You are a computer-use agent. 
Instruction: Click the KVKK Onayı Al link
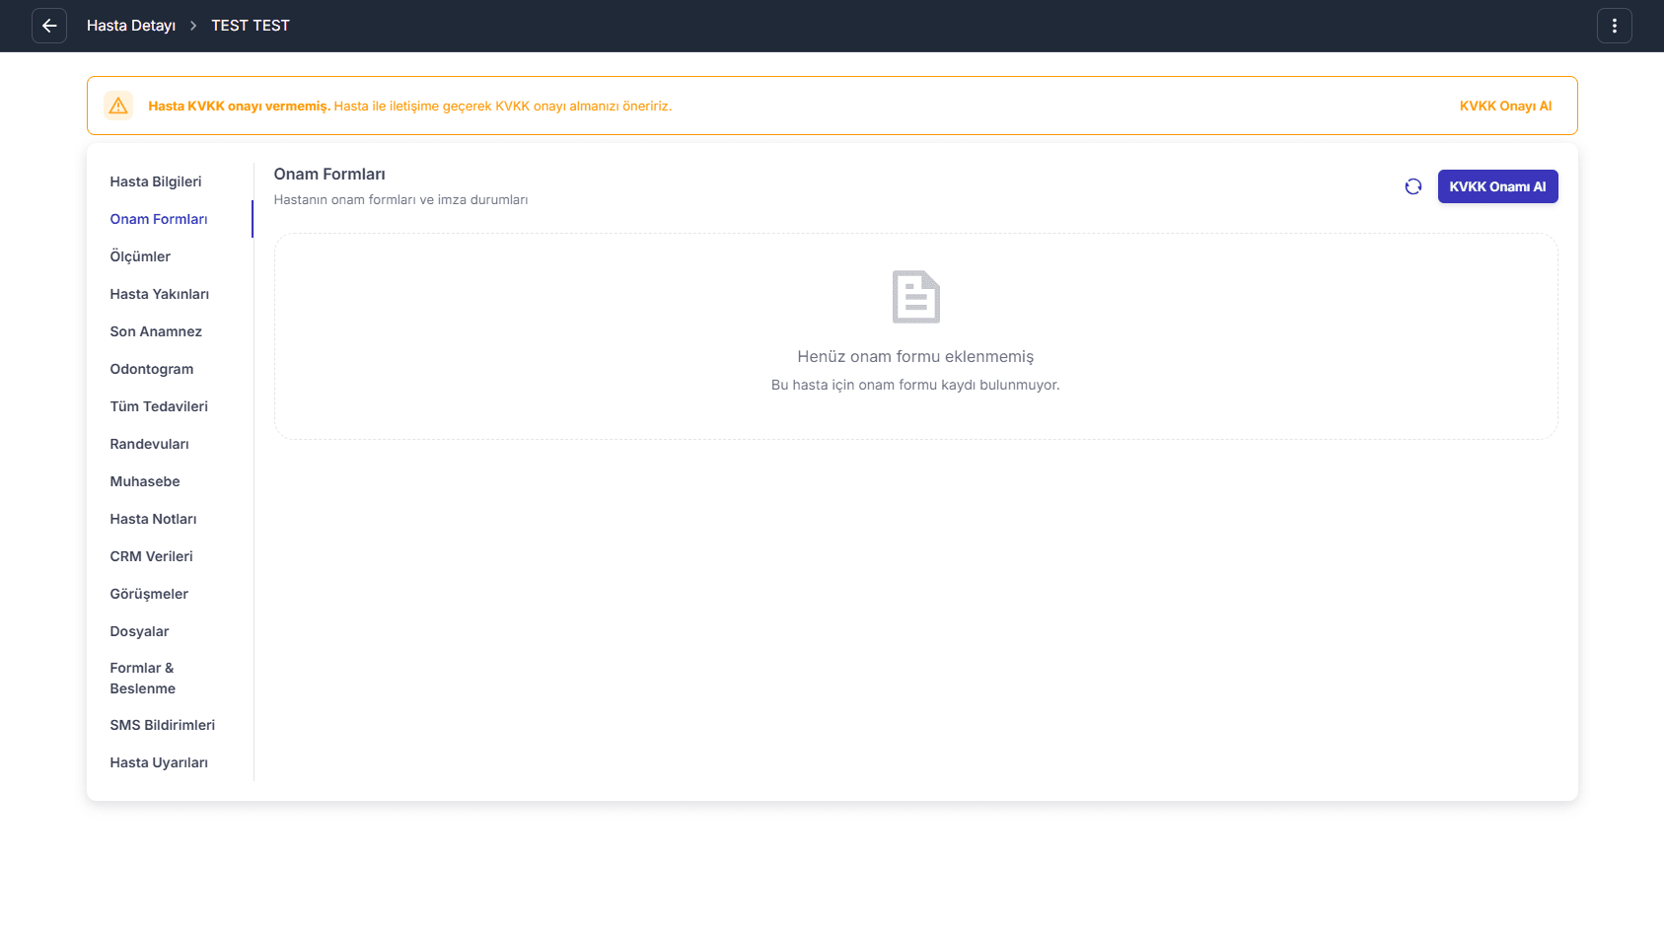click(x=1505, y=106)
